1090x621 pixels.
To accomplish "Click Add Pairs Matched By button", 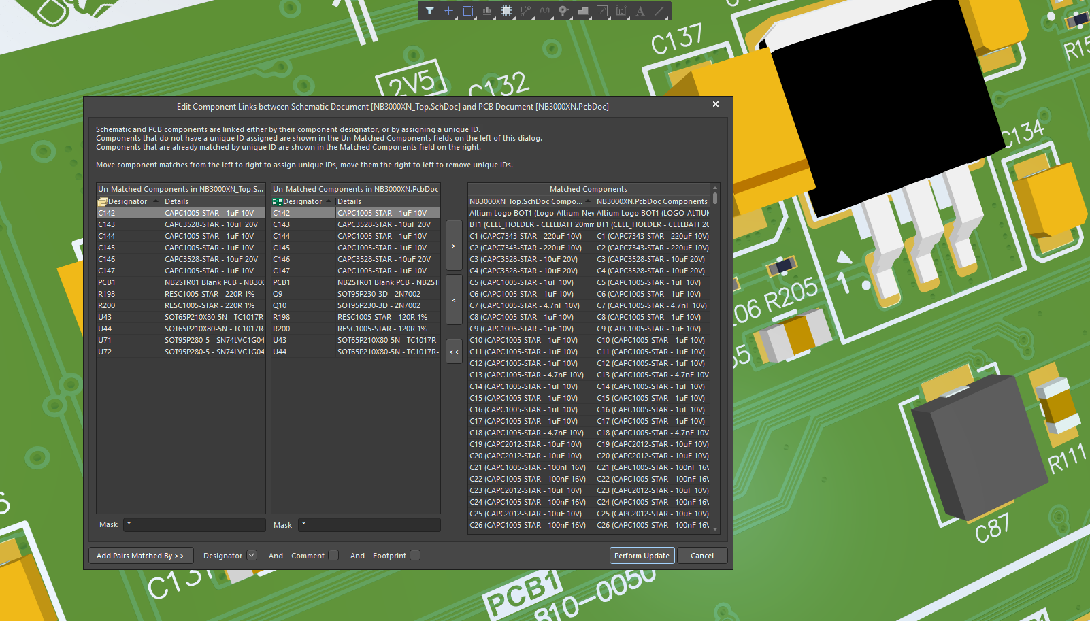I will [x=141, y=556].
